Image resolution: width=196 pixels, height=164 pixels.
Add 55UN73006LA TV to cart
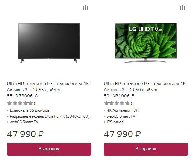coord(49,149)
